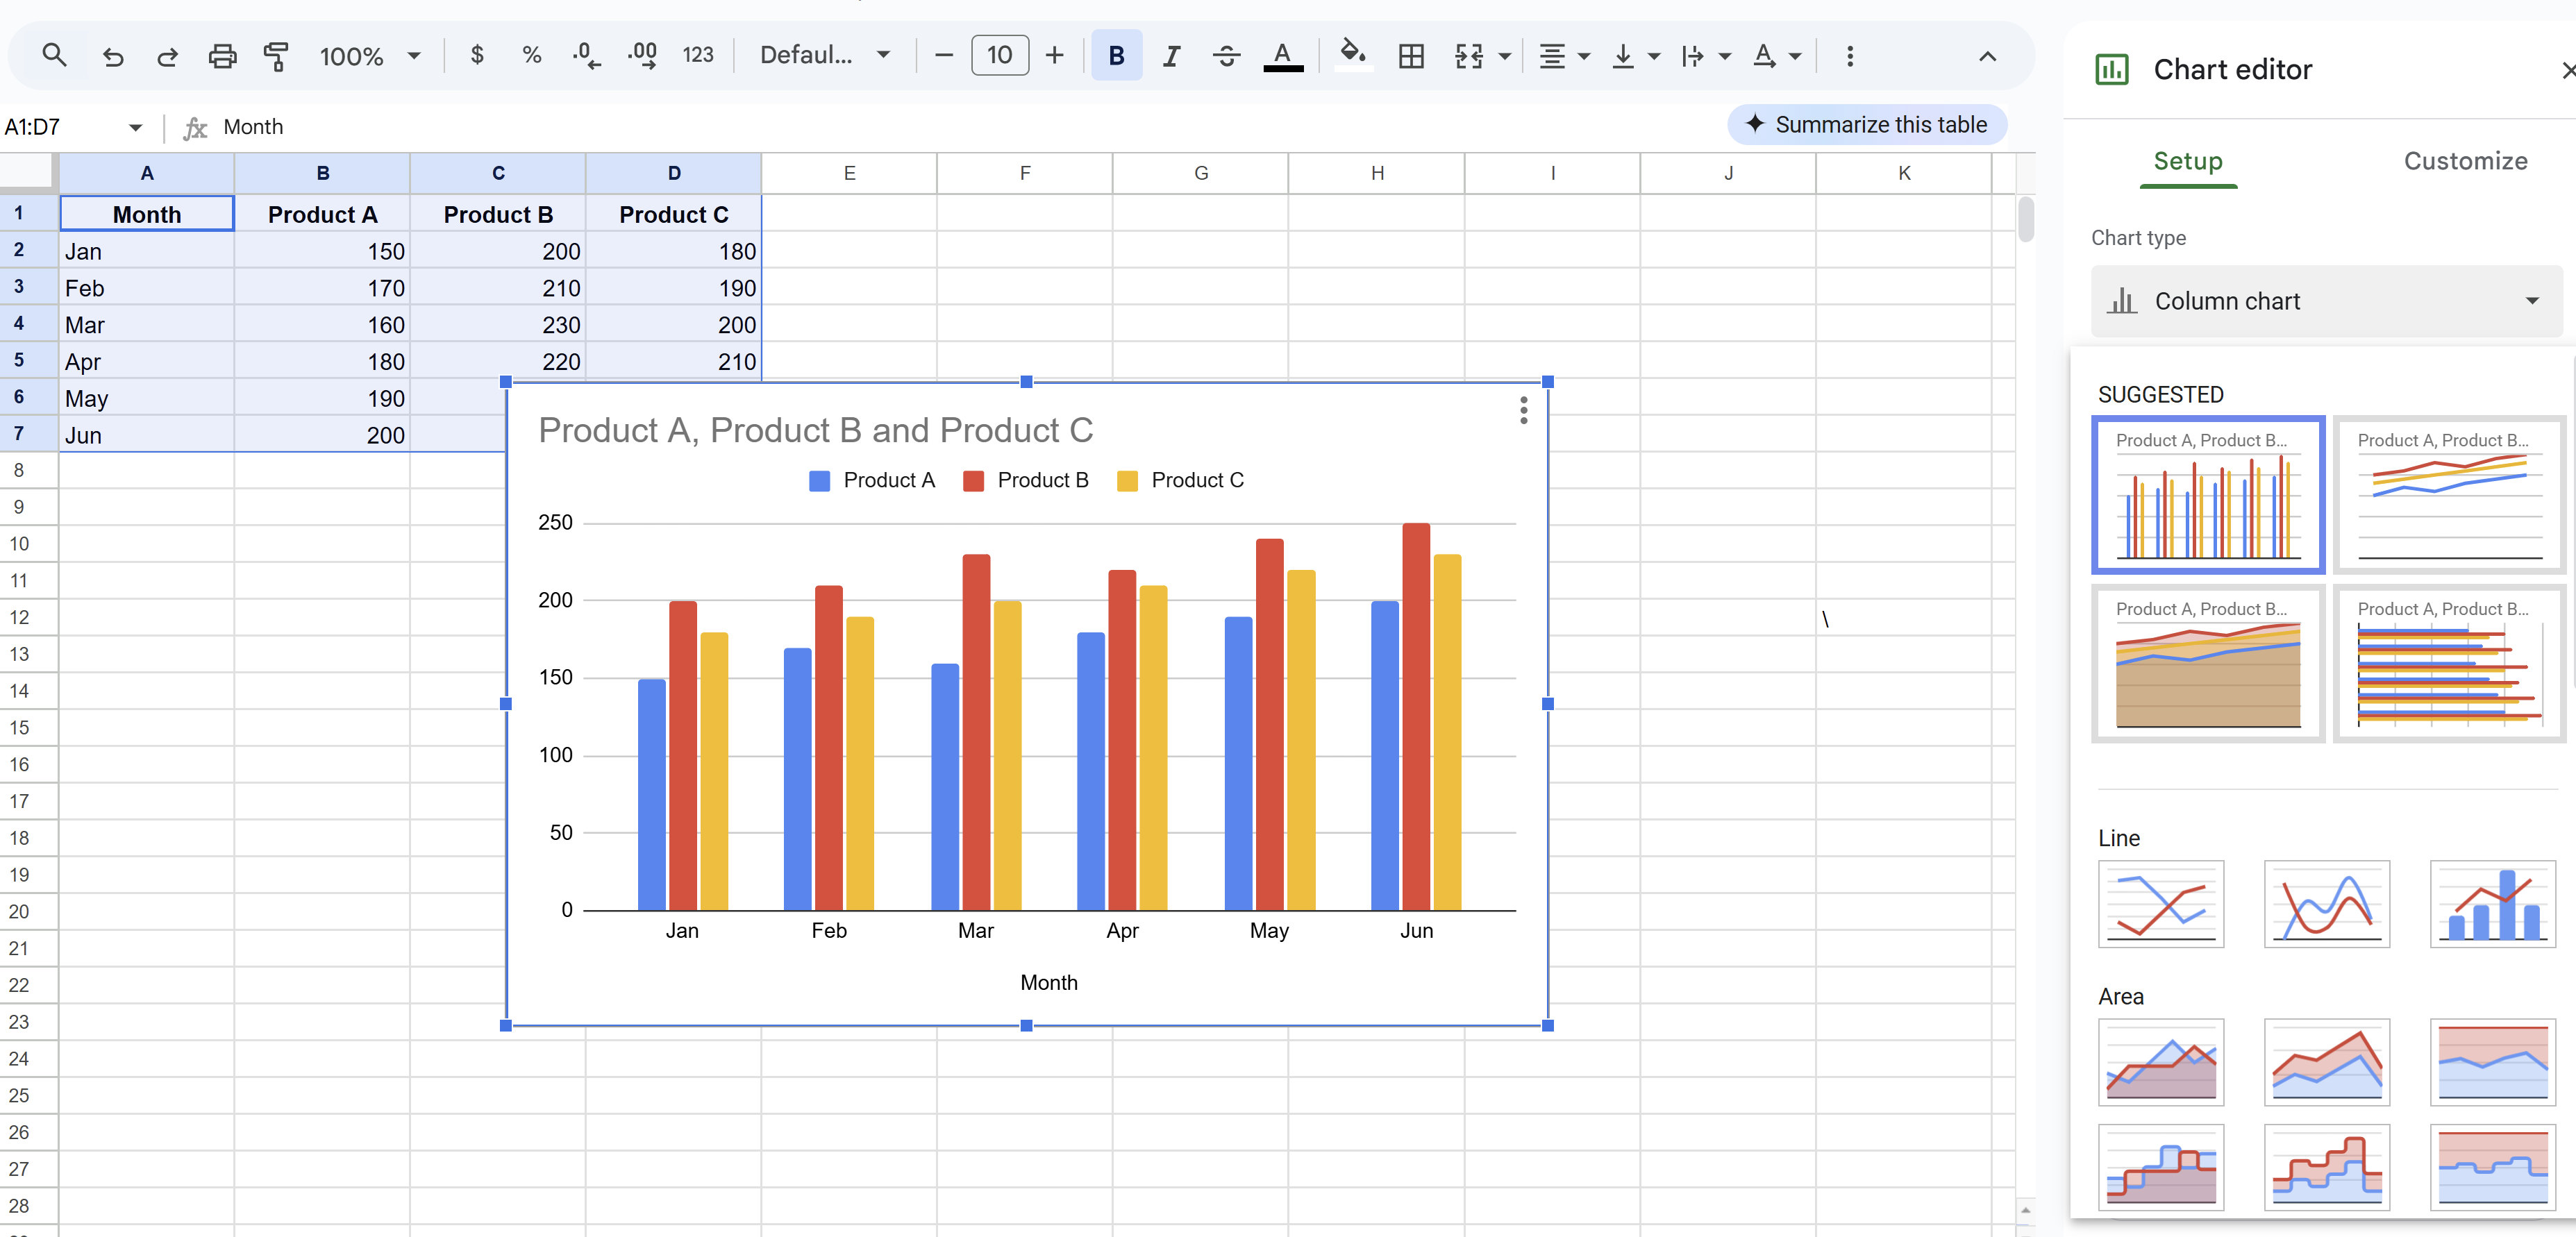Choose the Stacked area chart icon
The height and width of the screenshot is (1237, 2576).
coord(2326,1062)
